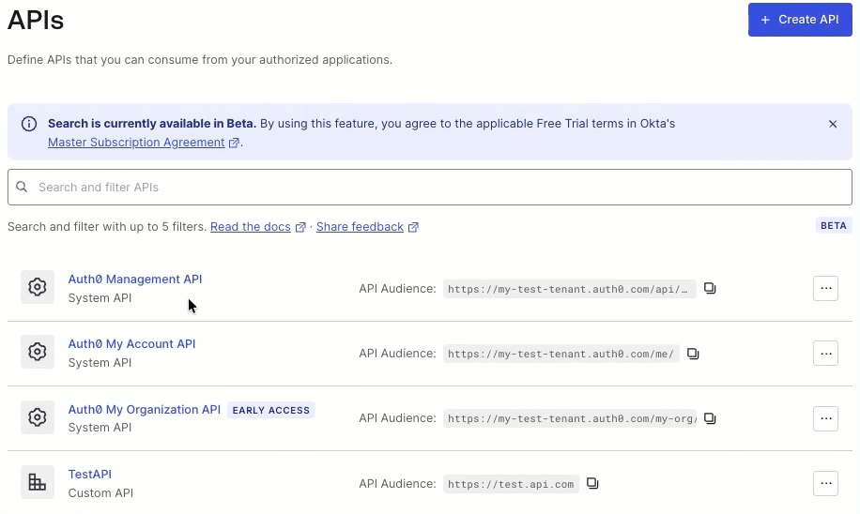The height and width of the screenshot is (514, 860).
Task: Click the BETA badge
Action: [833, 226]
